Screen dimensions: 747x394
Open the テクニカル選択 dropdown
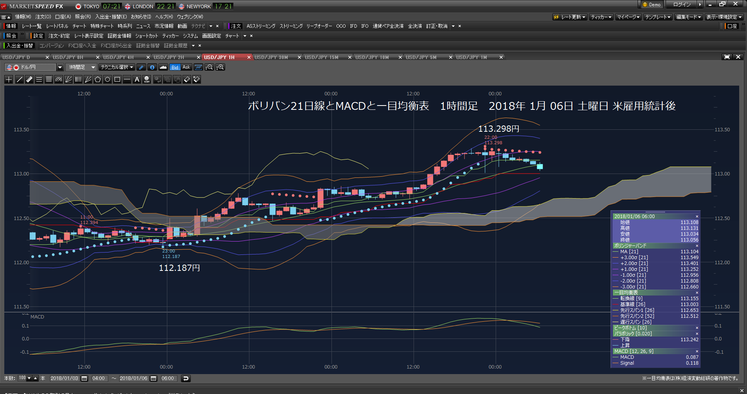pos(117,67)
